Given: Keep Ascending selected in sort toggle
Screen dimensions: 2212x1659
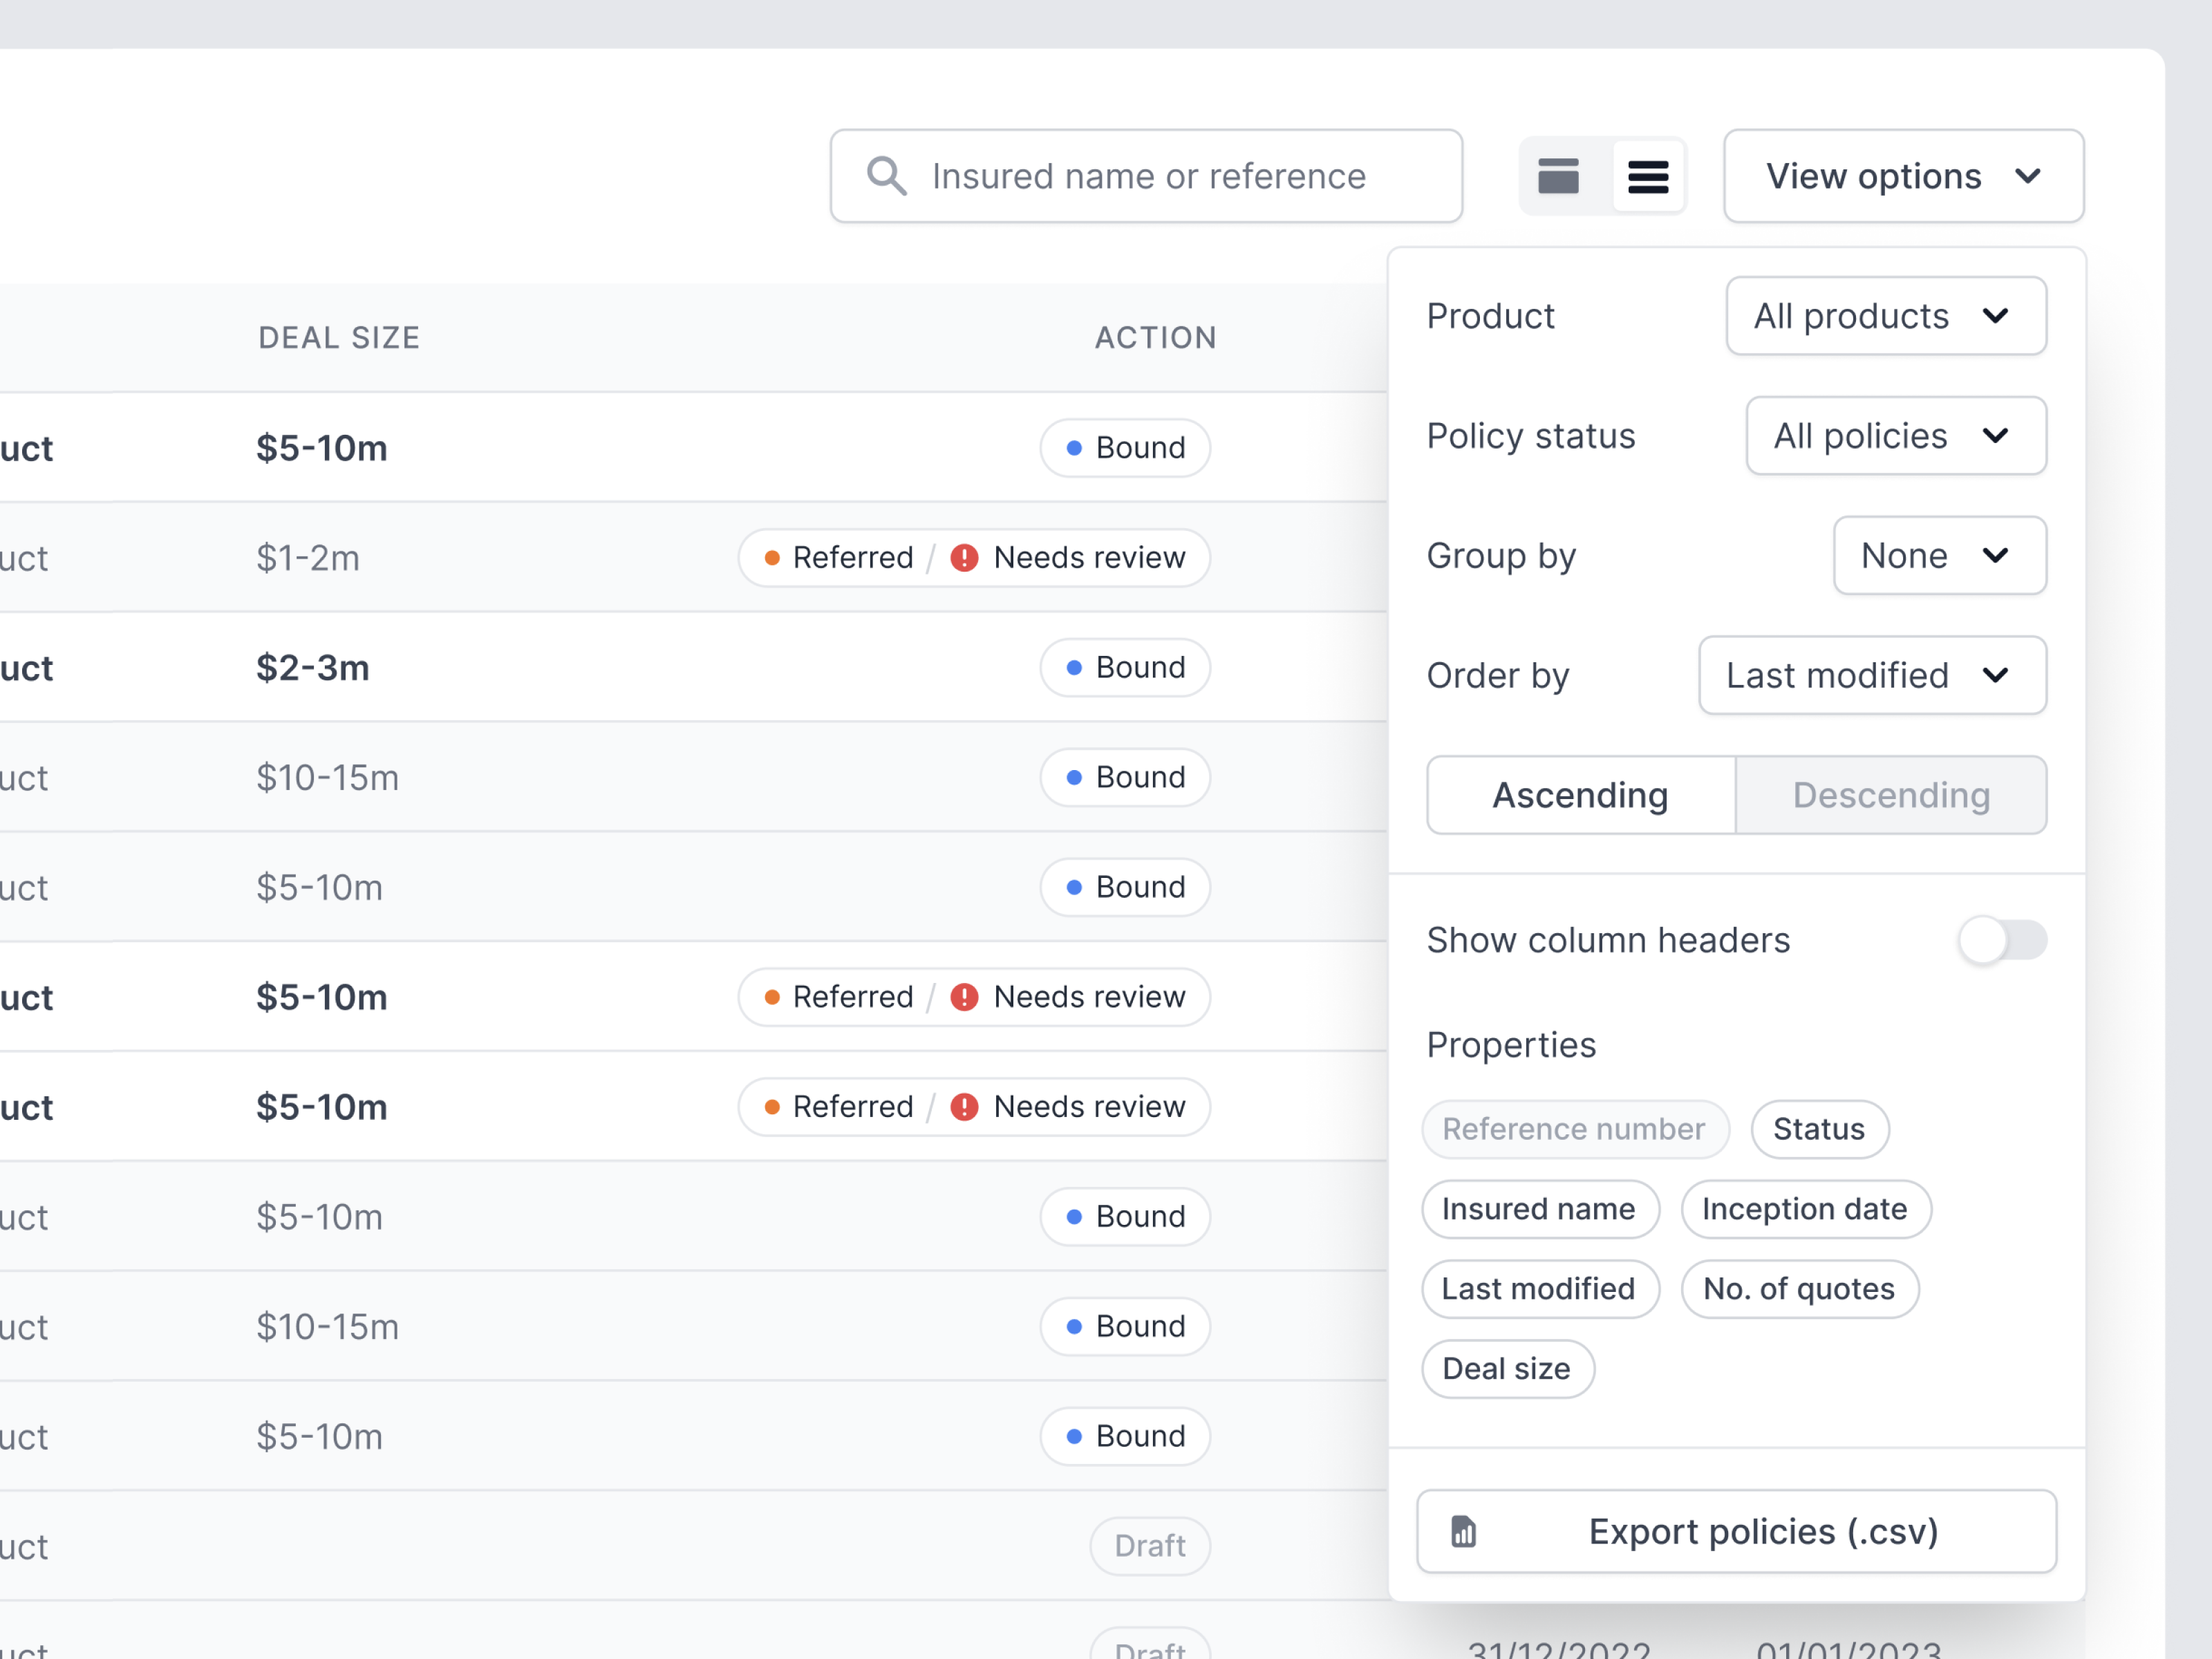Looking at the screenshot, I should [1580, 795].
